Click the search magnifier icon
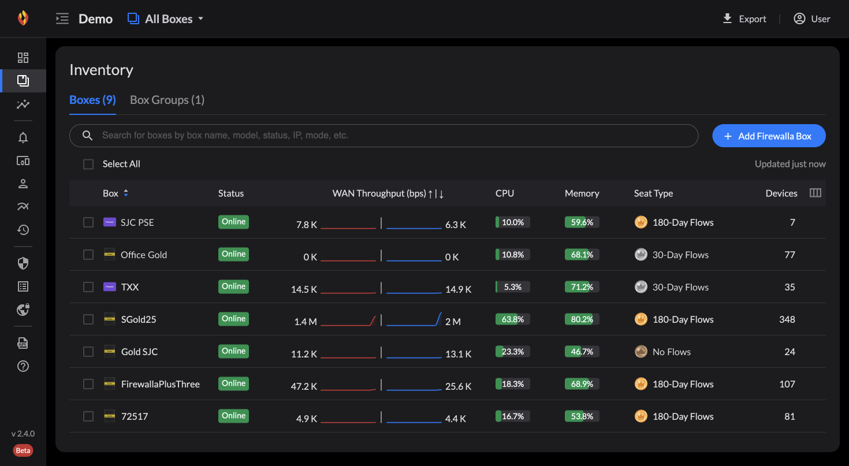This screenshot has height=466, width=849. click(x=88, y=136)
